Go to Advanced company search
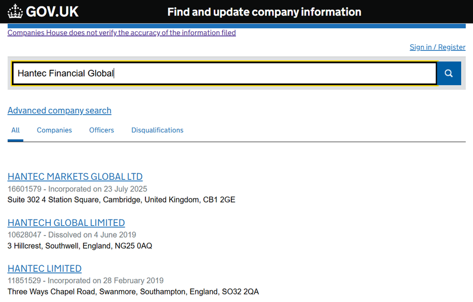 click(60, 111)
